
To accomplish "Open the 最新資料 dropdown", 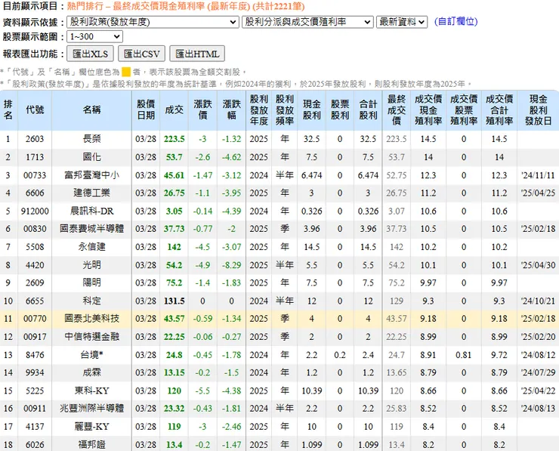I will [x=402, y=22].
